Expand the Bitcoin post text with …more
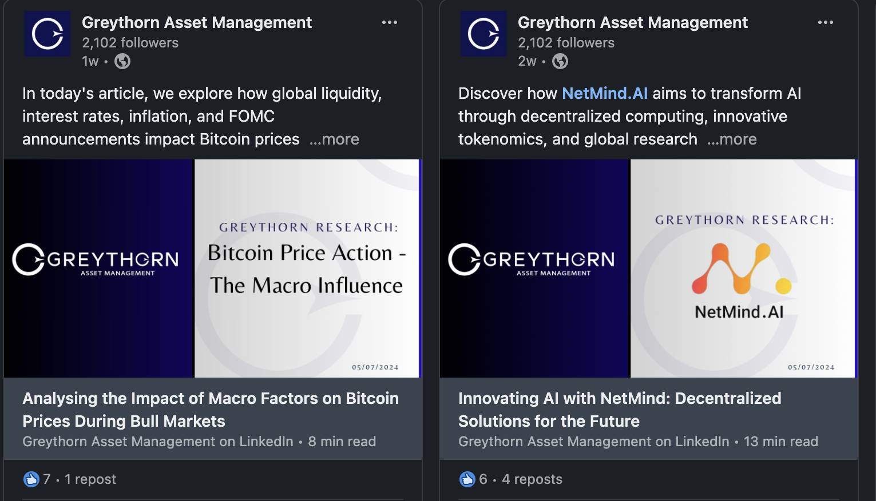The image size is (876, 501). click(334, 139)
